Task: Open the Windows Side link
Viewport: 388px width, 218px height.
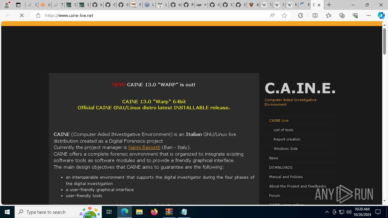Action: (x=286, y=149)
